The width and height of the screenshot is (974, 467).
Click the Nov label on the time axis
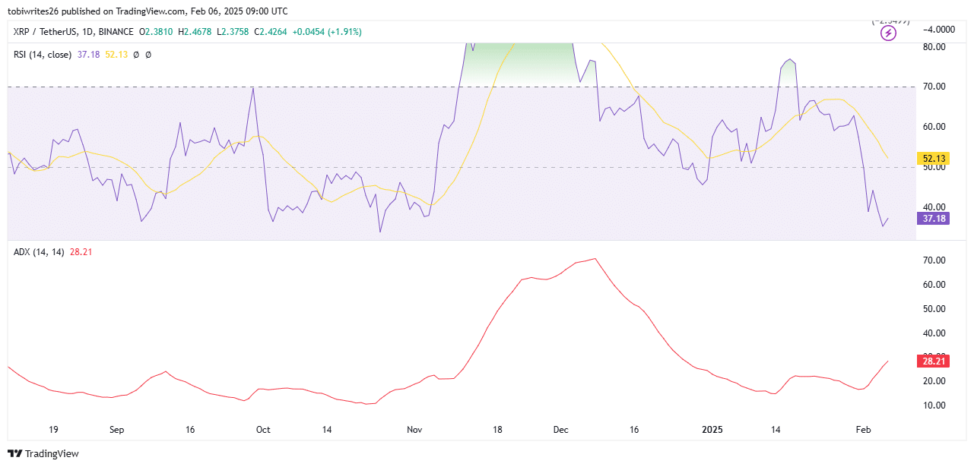click(414, 430)
